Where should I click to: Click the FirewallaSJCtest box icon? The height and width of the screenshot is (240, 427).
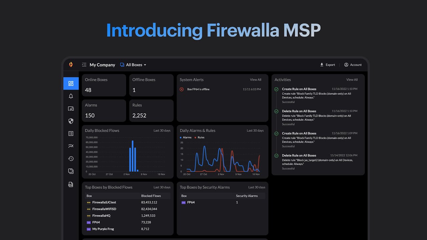point(89,202)
